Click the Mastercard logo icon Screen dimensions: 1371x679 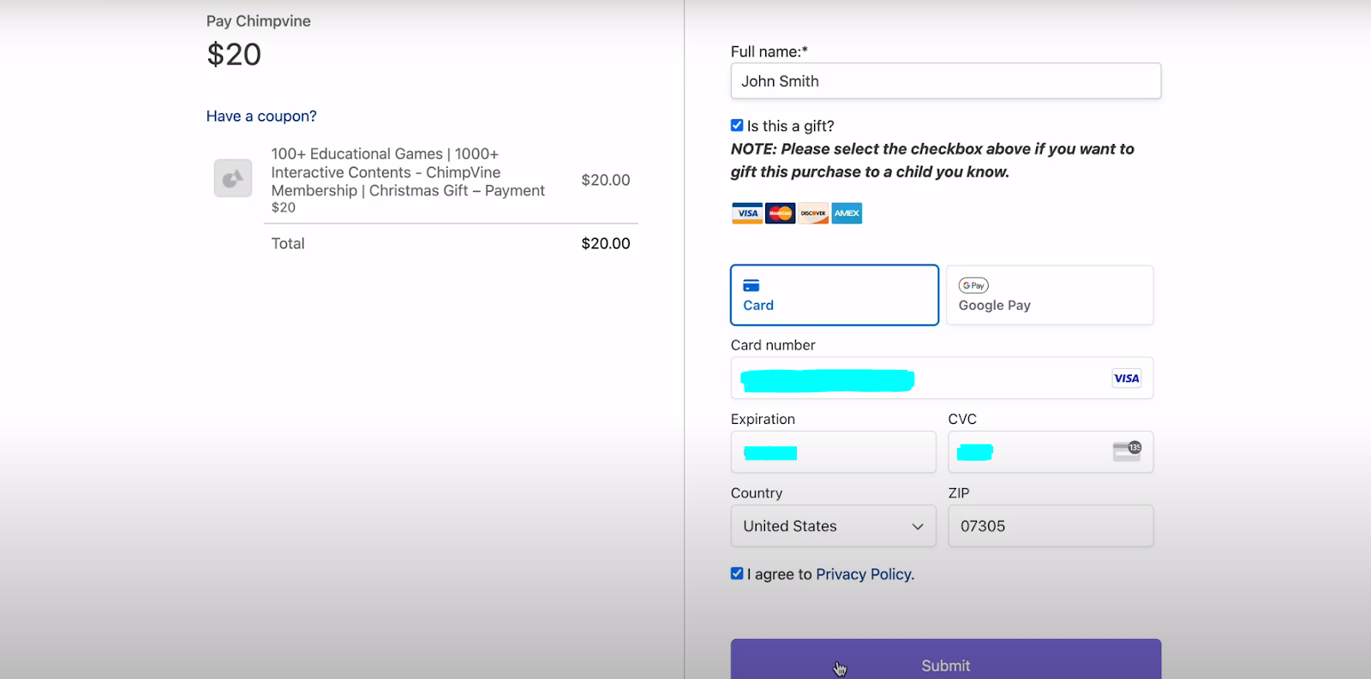pos(780,213)
